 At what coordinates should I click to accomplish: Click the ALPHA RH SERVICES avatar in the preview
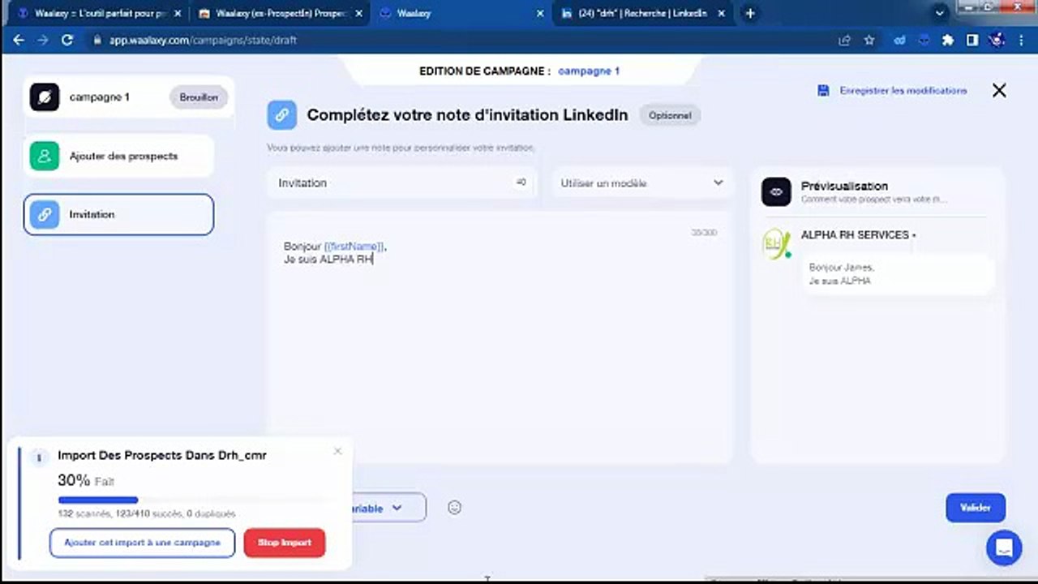(776, 244)
